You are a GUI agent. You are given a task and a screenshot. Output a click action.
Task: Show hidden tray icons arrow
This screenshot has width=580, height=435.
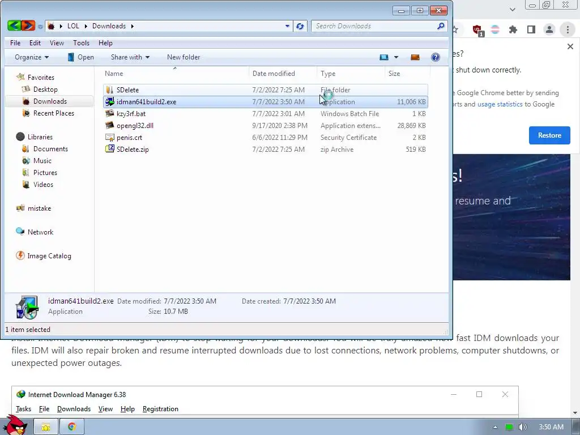[495, 427]
